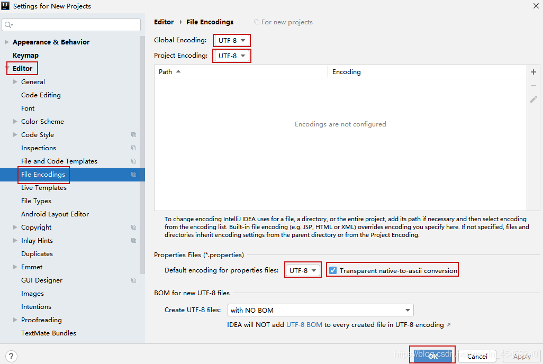Expand the Proofreading node
543x364 pixels.
tap(15, 320)
